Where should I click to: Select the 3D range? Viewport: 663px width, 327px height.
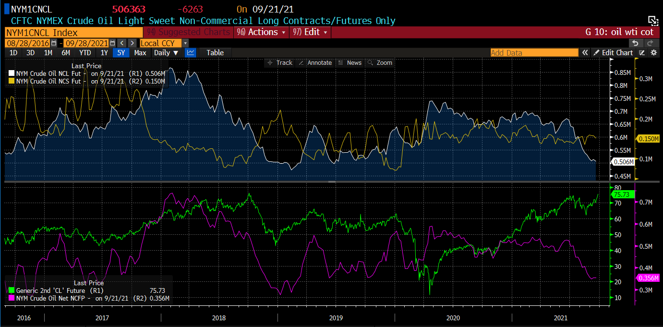point(30,53)
